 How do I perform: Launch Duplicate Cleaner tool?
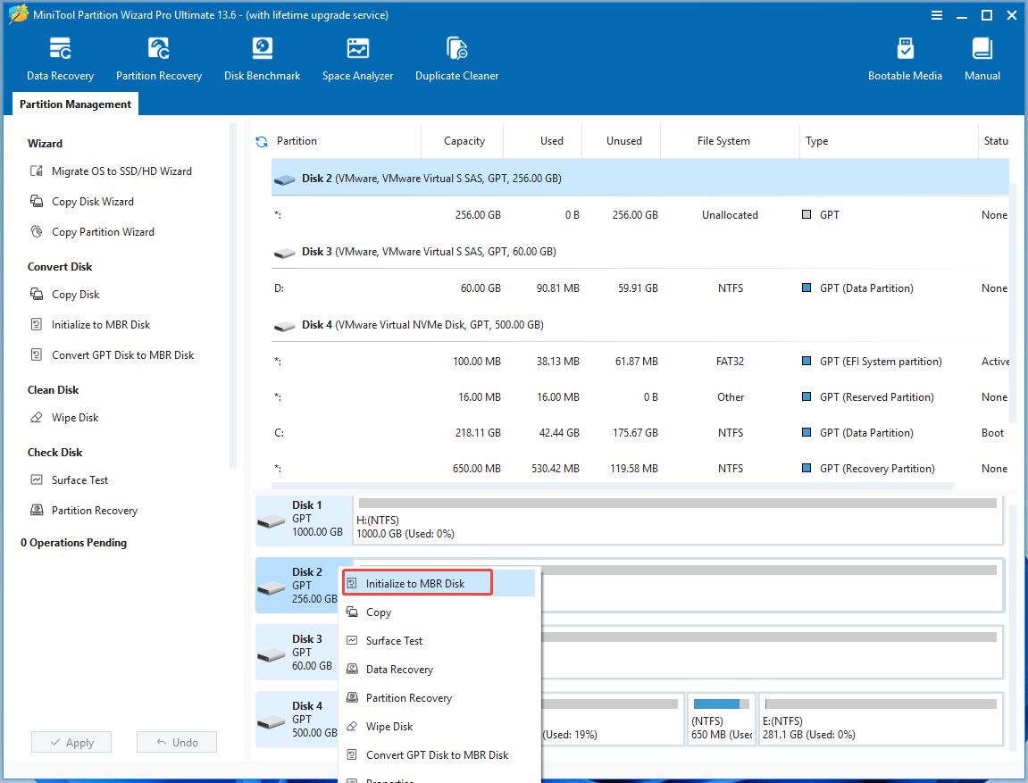click(457, 59)
